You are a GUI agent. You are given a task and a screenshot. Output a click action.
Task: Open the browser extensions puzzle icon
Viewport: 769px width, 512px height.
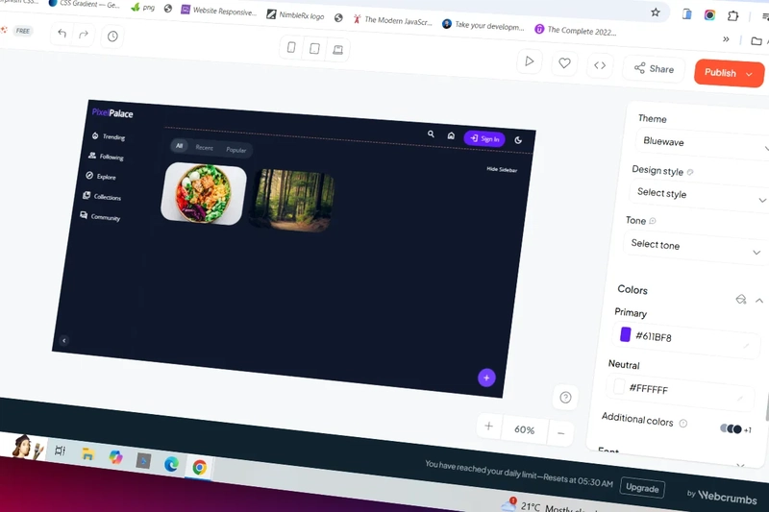pos(732,15)
